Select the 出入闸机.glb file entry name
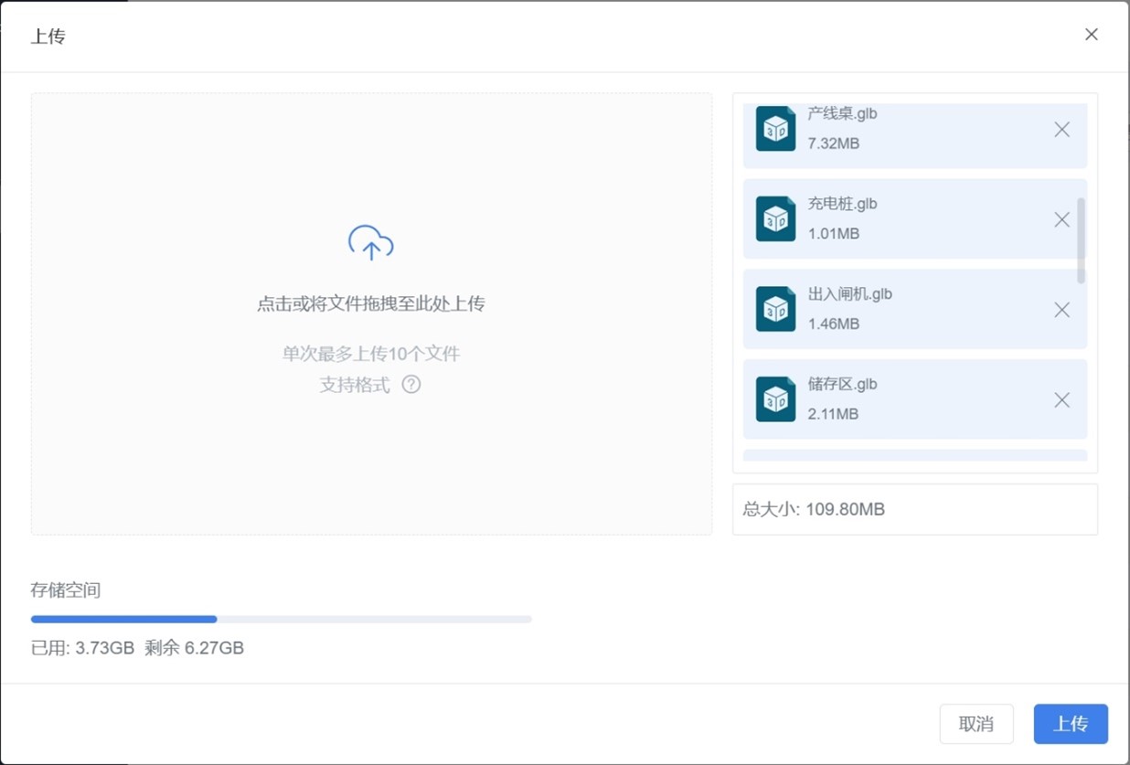1130x765 pixels. pyautogui.click(x=849, y=294)
